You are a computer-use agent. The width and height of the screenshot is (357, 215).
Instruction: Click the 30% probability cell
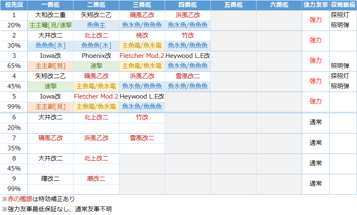click(14, 46)
